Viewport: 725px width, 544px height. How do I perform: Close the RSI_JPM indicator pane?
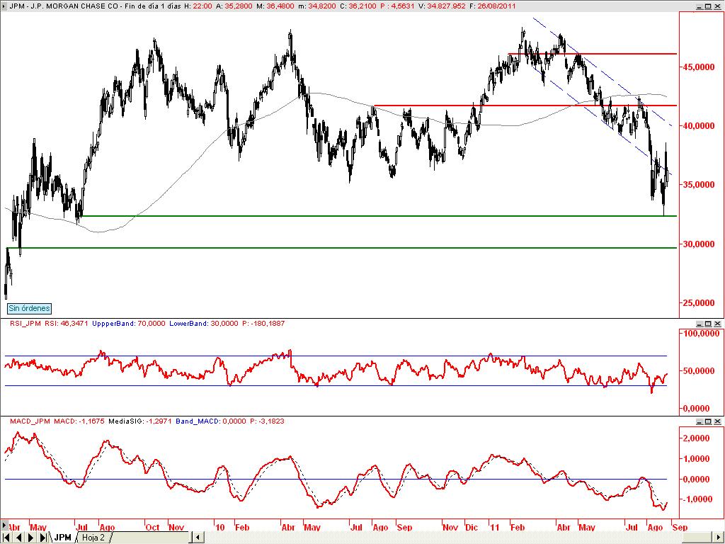click(x=718, y=323)
